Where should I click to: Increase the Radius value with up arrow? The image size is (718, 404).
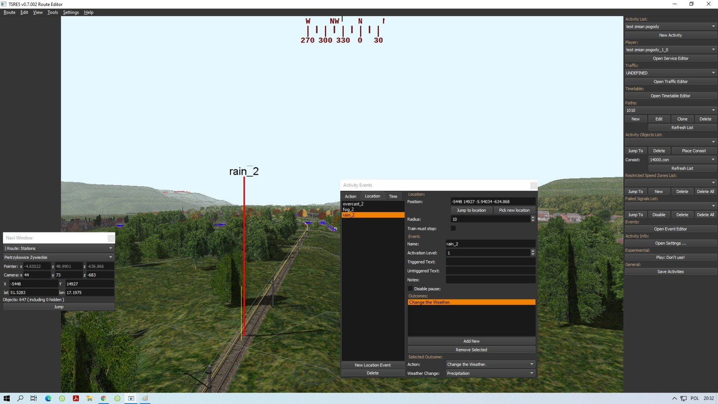(x=533, y=217)
